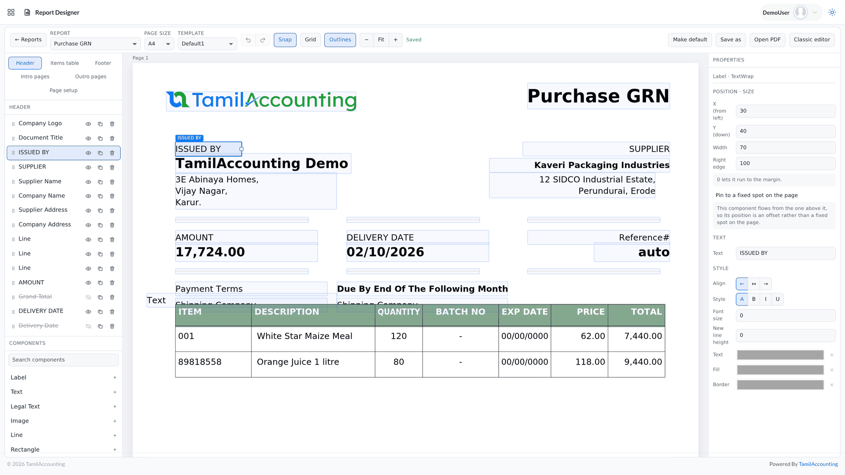This screenshot has height=475, width=845.
Task: Delete the ISSUED BY component
Action: point(112,153)
